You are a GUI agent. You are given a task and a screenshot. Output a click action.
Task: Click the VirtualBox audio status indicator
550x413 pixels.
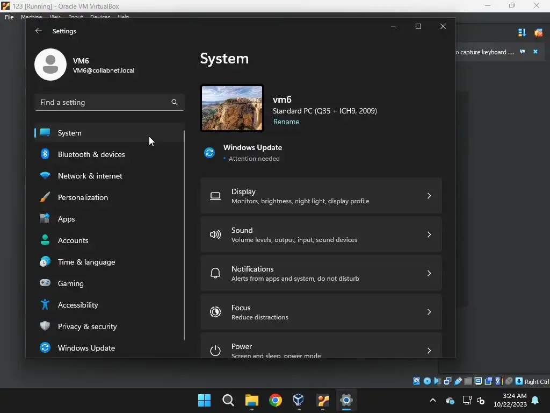point(437,381)
